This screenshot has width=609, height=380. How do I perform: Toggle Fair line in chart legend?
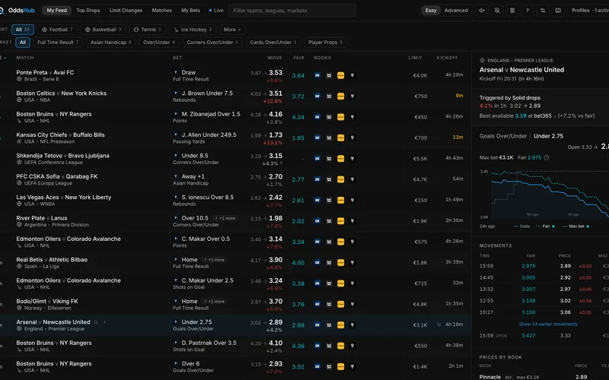(x=545, y=226)
